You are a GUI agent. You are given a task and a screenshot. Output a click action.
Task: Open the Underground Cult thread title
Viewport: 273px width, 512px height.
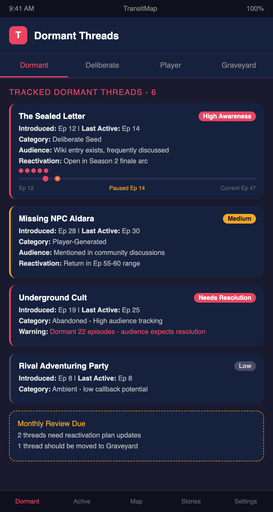(53, 298)
